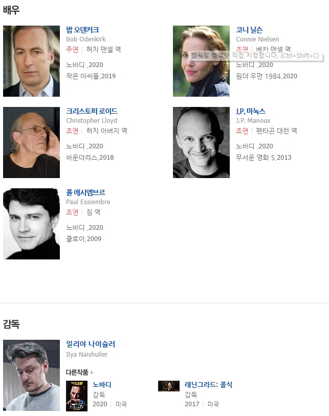The image size is (329, 416).
Task: Open director Ilya Naishuller's photo
Action: (31, 375)
